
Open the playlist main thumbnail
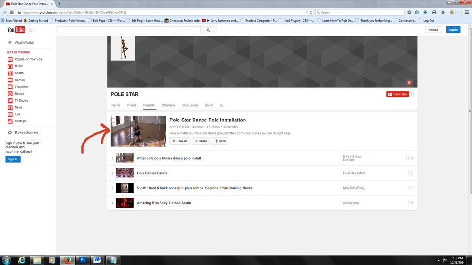coord(138,131)
